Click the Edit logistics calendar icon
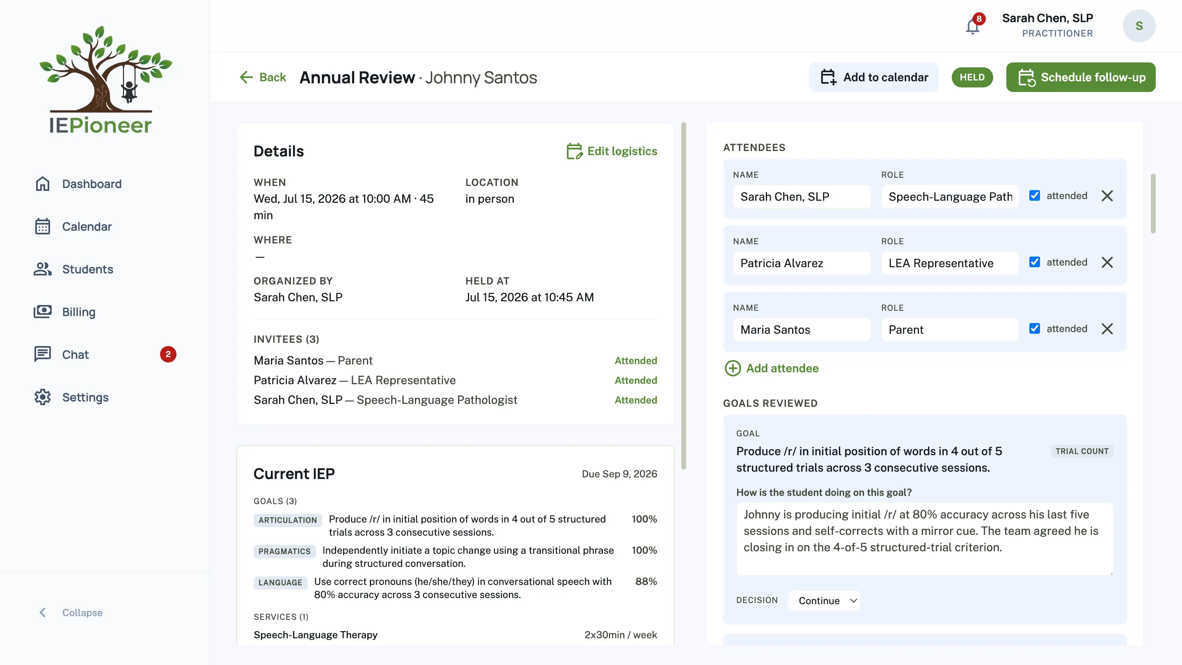The image size is (1182, 665). point(575,151)
